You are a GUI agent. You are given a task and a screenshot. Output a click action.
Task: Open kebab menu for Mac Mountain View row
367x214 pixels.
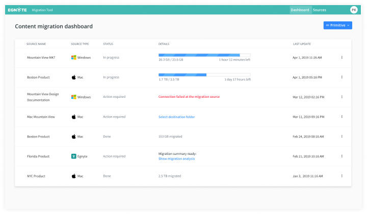pyautogui.click(x=342, y=117)
